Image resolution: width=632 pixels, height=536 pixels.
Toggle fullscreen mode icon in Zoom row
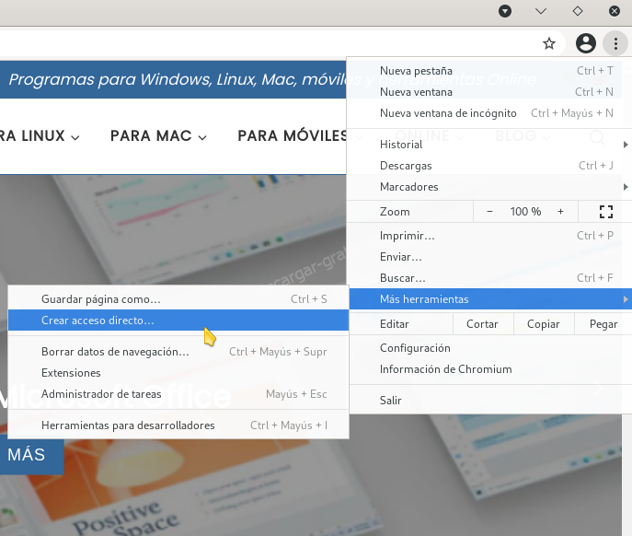(x=606, y=212)
